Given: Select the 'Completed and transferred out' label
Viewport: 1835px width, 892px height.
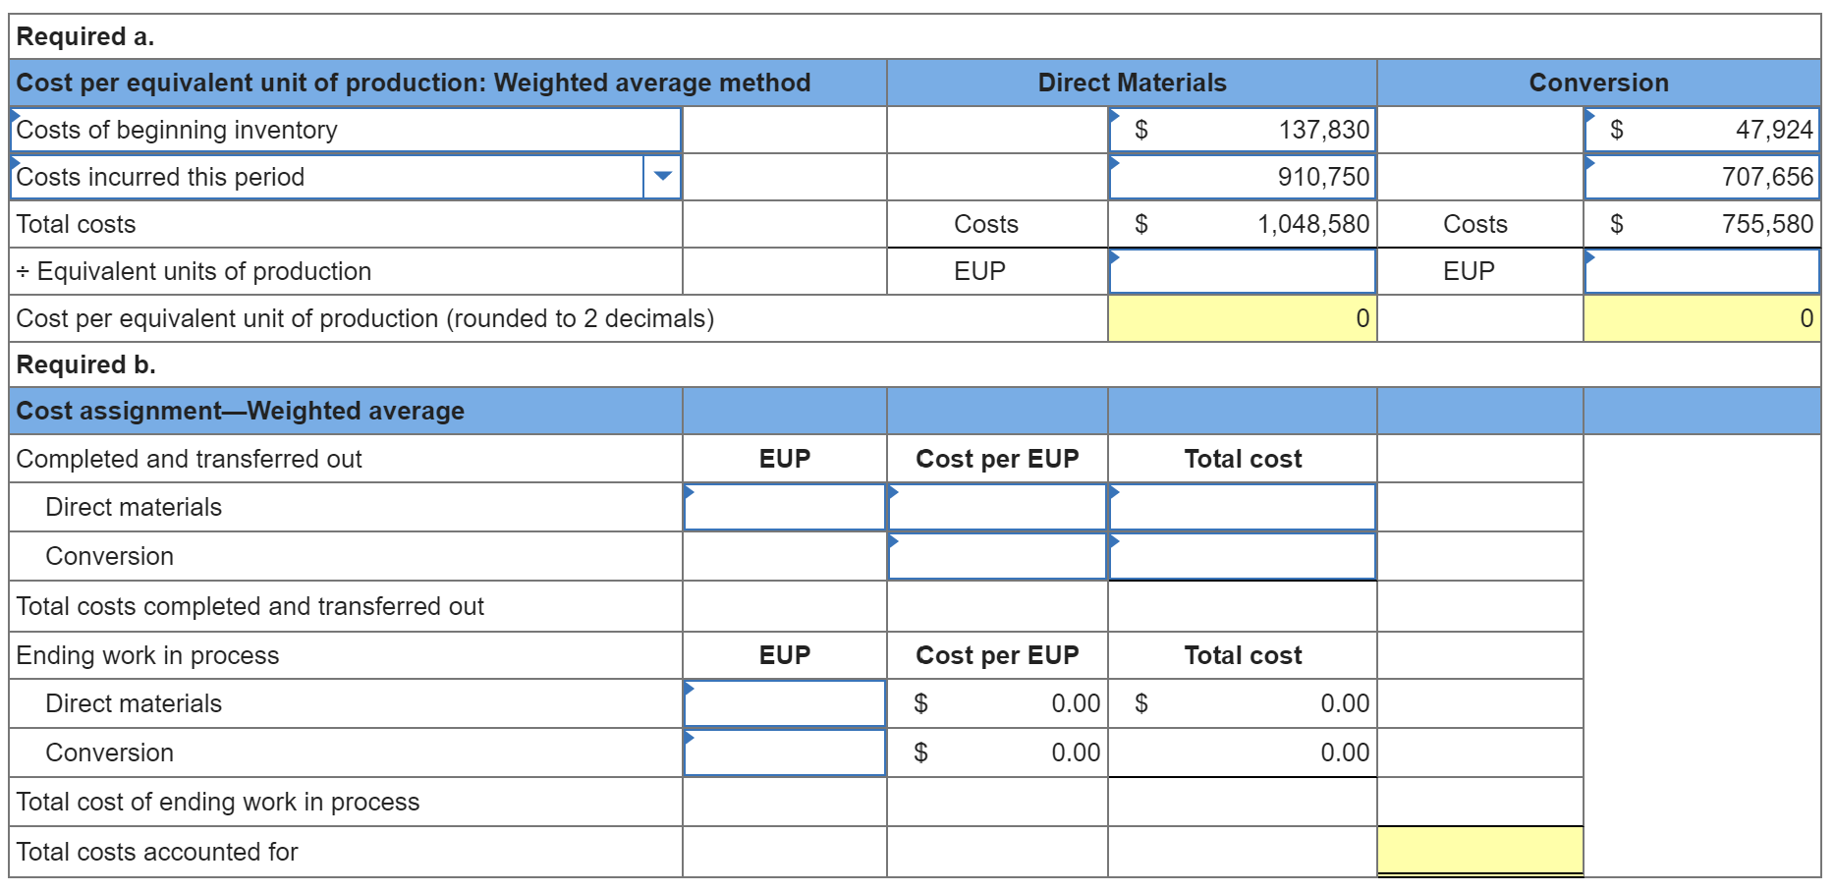Looking at the screenshot, I should pyautogui.click(x=190, y=459).
